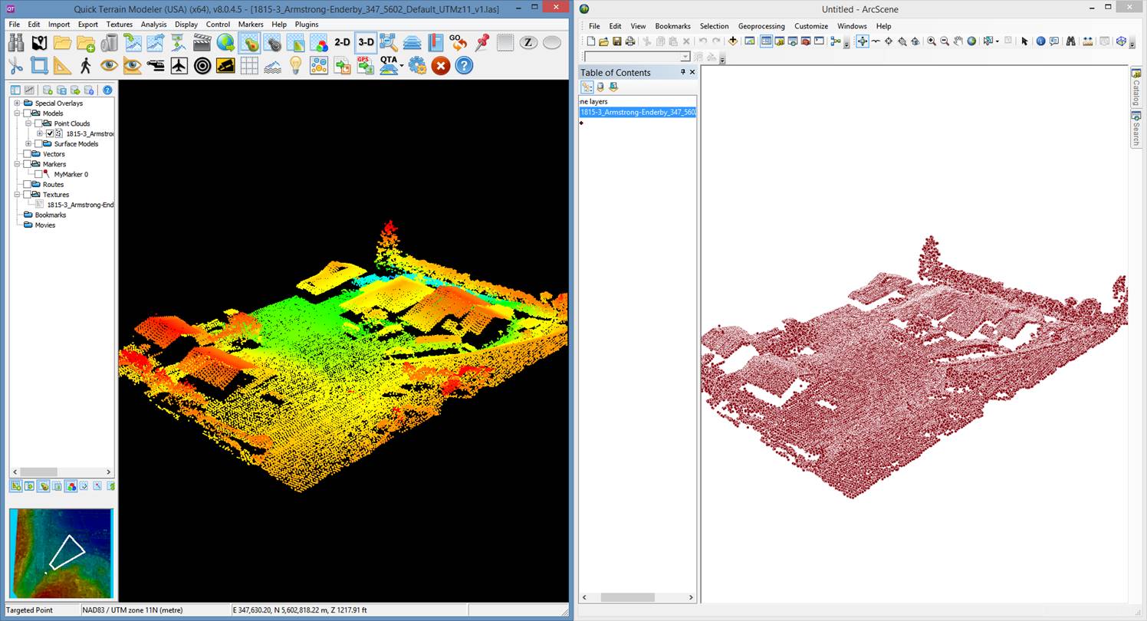Click the helicopter flythrough icon
The image size is (1147, 621).
pyautogui.click(x=156, y=66)
